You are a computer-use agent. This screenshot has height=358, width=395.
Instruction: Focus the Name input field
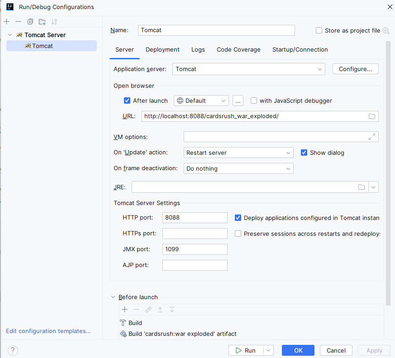[x=216, y=30]
